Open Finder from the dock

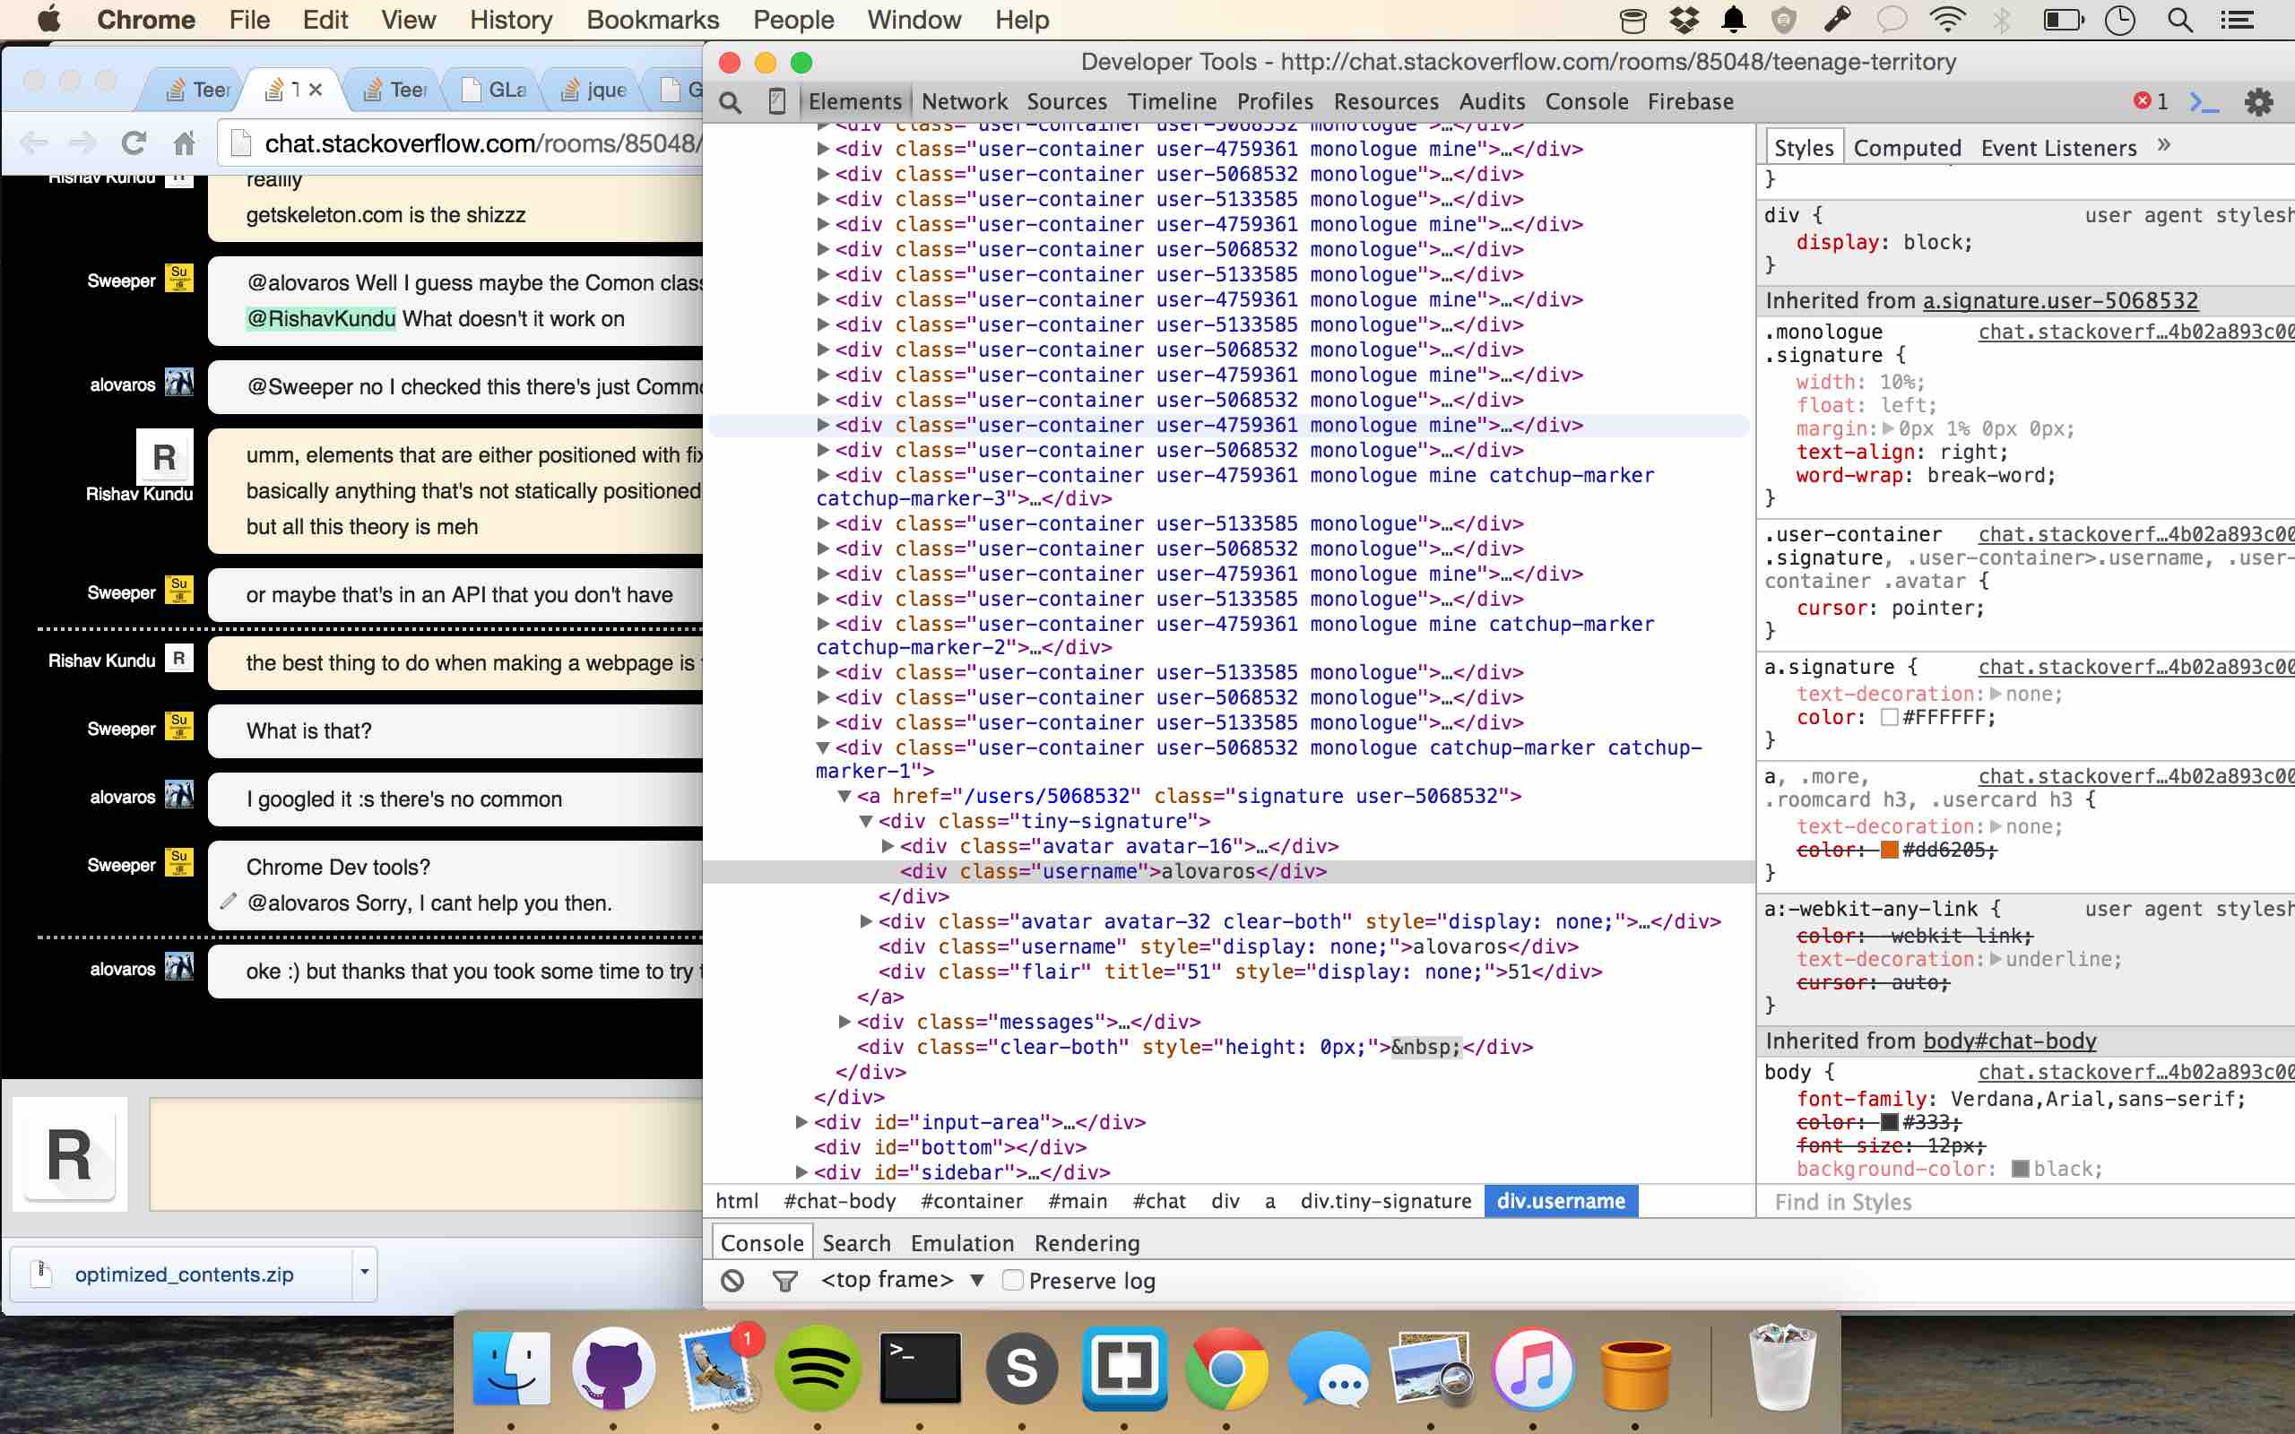pyautogui.click(x=511, y=1367)
